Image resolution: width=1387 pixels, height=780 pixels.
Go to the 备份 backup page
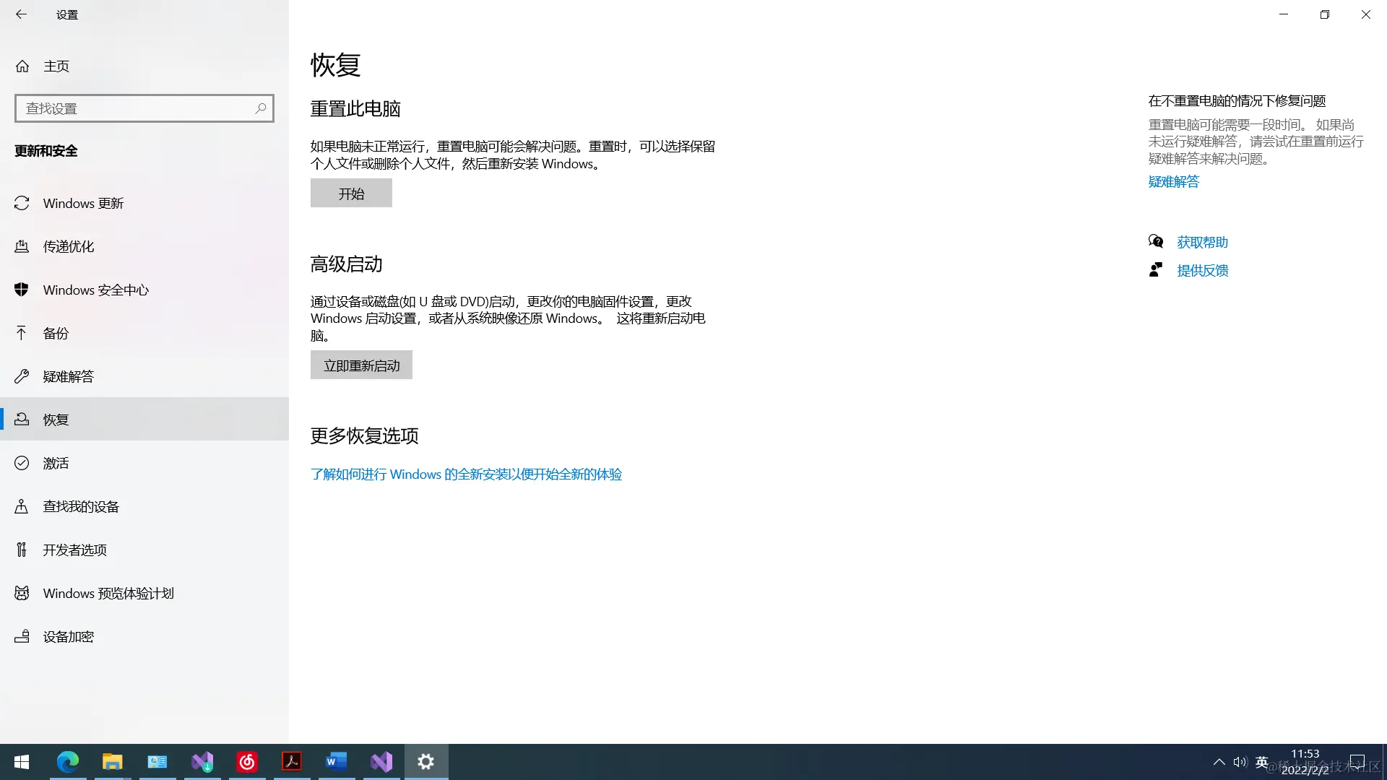[x=56, y=334]
